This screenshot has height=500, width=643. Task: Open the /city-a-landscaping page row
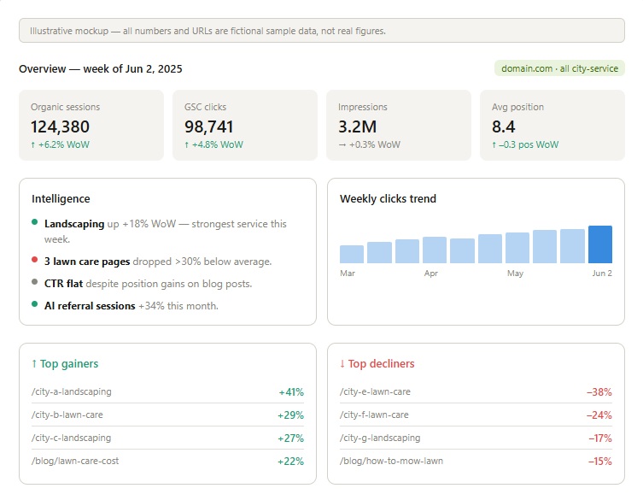tap(167, 391)
